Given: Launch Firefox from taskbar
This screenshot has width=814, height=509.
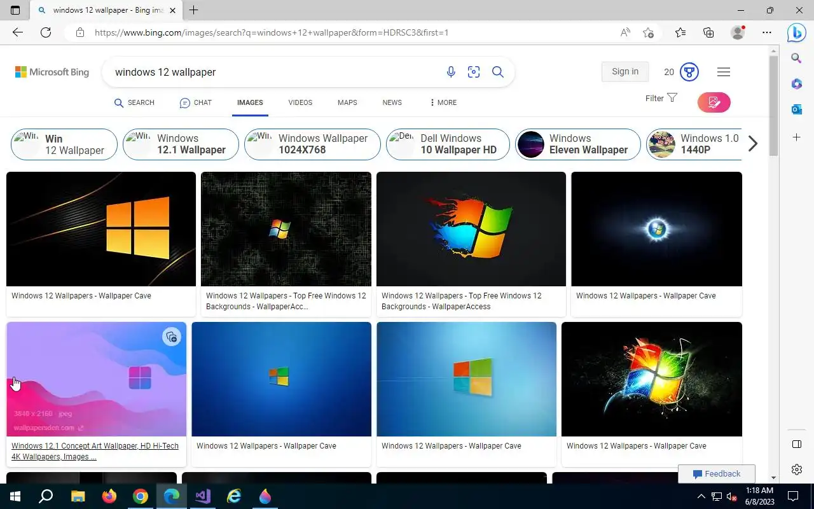Looking at the screenshot, I should pos(109,496).
